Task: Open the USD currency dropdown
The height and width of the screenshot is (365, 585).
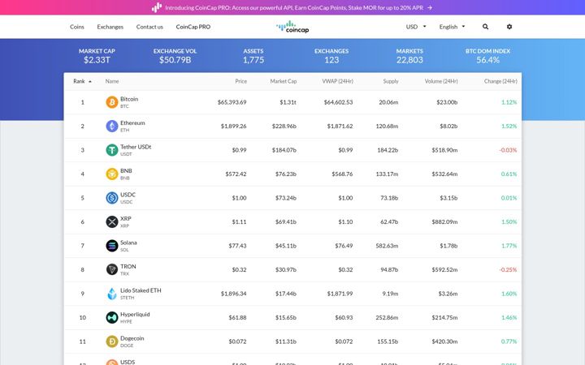Action: (x=416, y=27)
